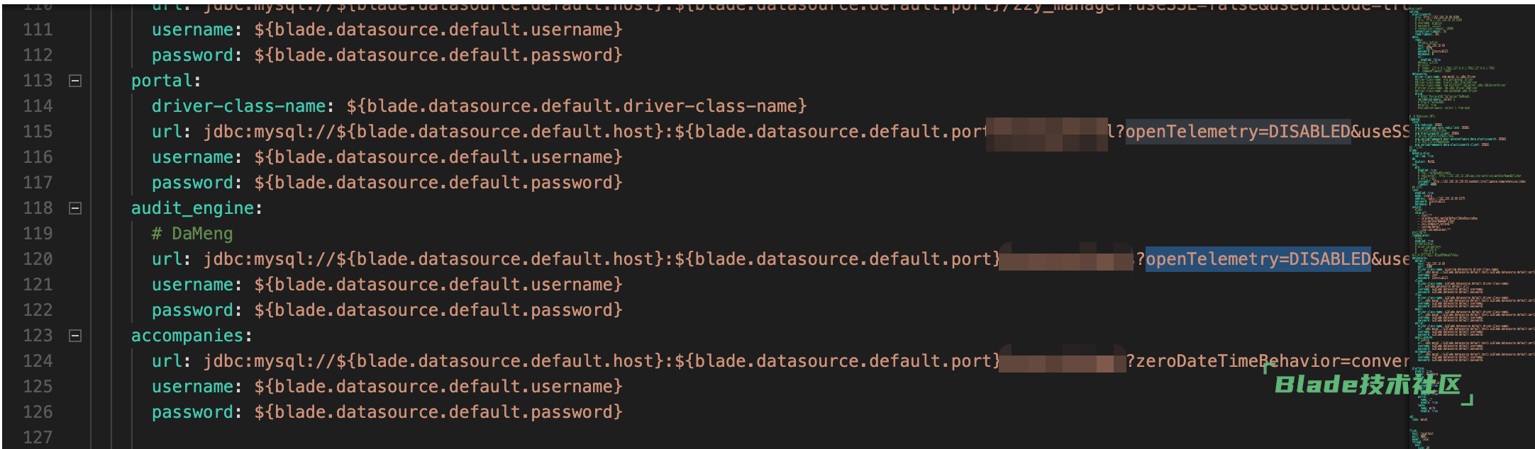Click selected openTelemetry=DISABLED text on line 120

(1258, 259)
